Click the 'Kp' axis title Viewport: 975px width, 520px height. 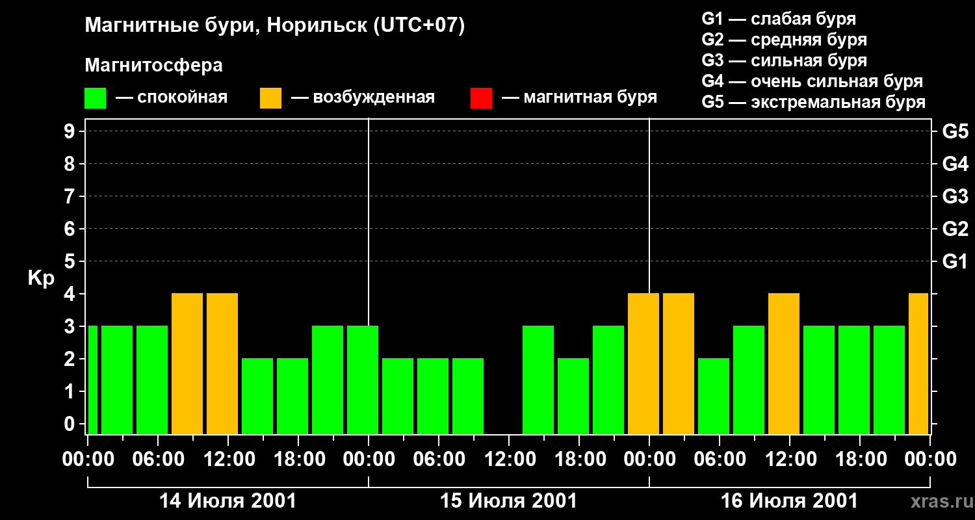41,279
